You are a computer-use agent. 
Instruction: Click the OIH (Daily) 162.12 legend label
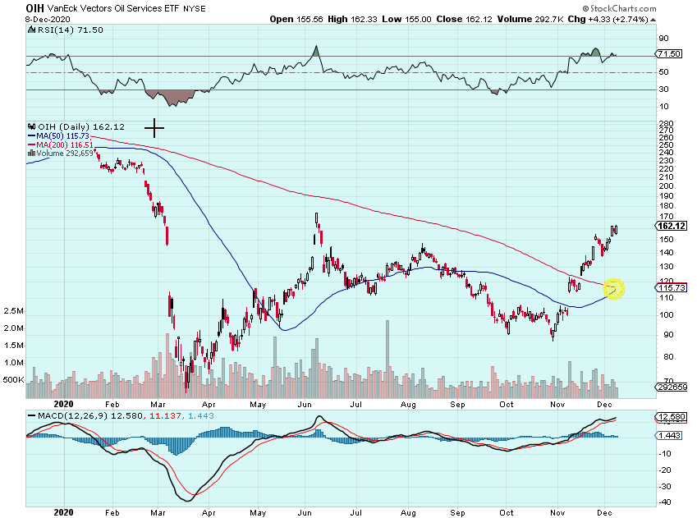[81, 126]
